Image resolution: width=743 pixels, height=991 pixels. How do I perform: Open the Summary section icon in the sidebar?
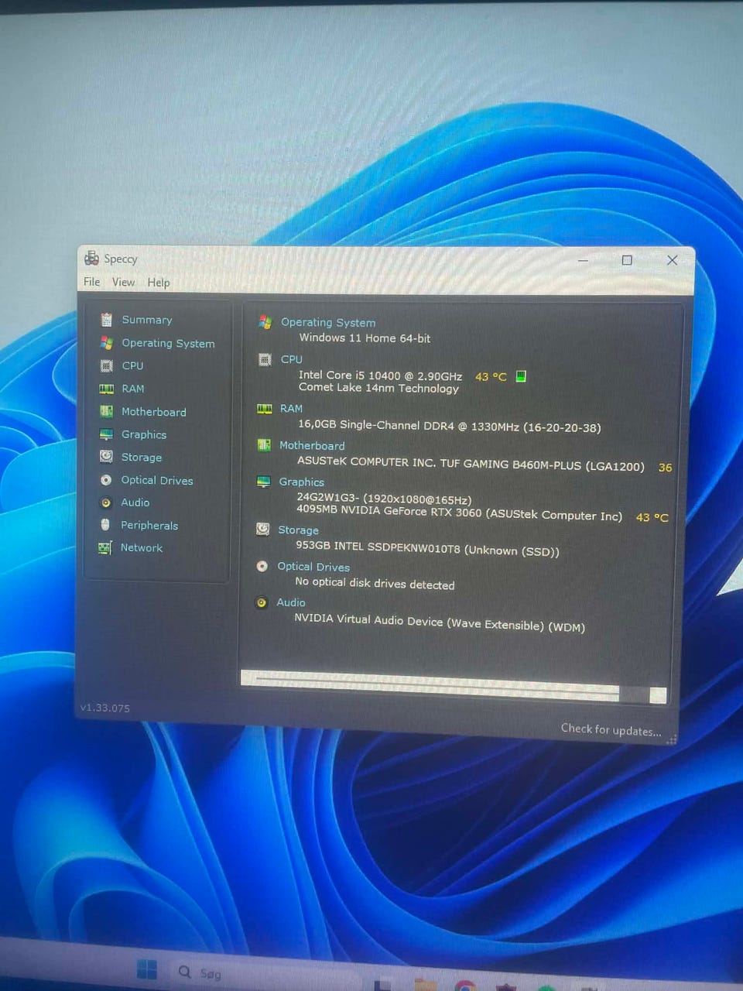coord(107,320)
